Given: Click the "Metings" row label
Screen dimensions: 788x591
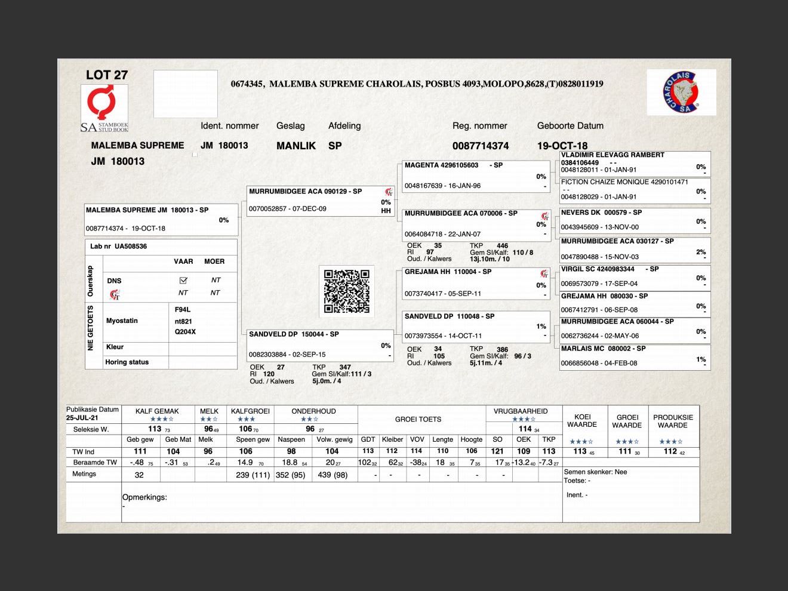Looking at the screenshot, I should [84, 474].
